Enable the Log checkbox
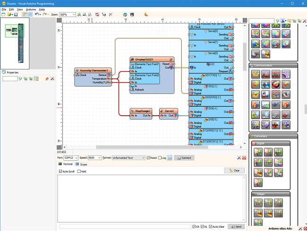 coord(160,158)
